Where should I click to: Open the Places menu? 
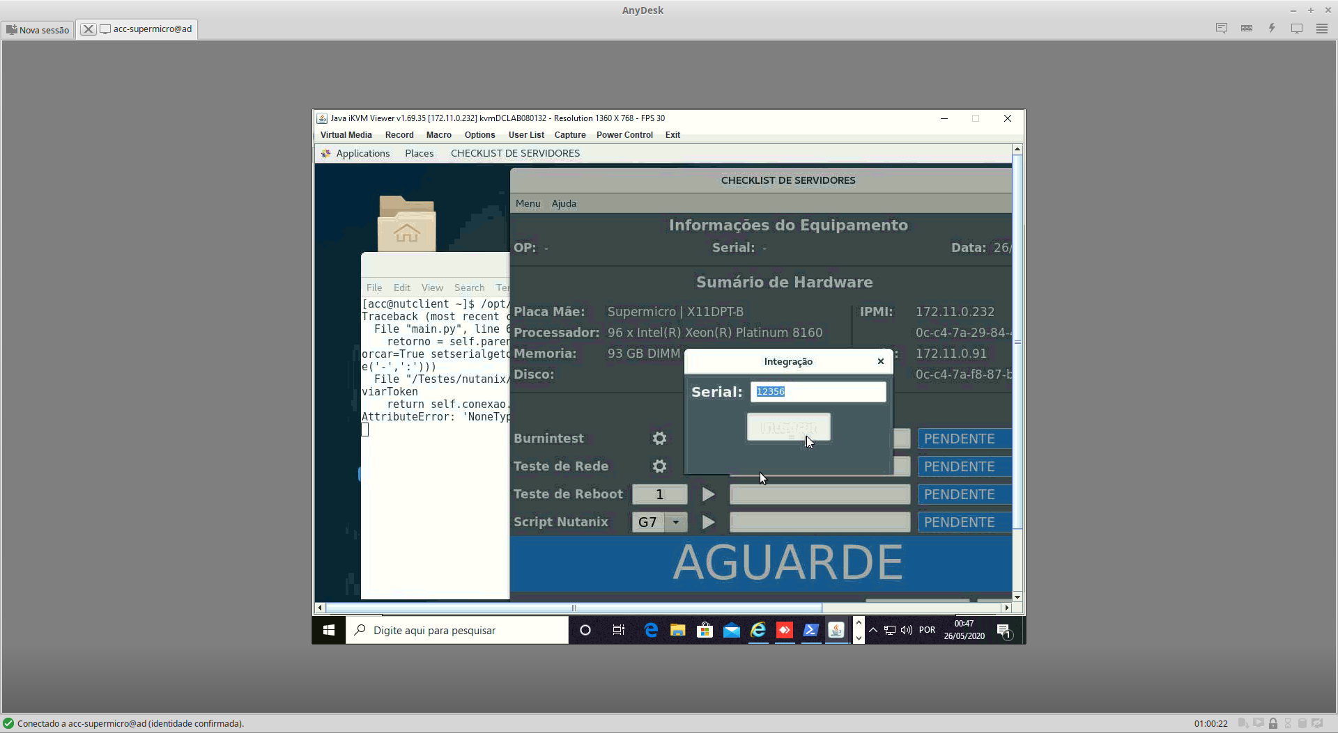tap(419, 153)
